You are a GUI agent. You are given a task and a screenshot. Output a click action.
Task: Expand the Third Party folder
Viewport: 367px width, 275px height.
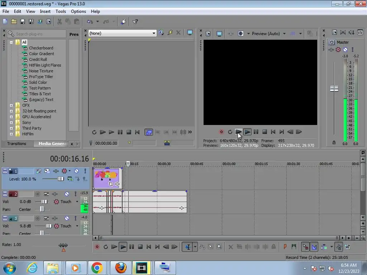(x=11, y=128)
